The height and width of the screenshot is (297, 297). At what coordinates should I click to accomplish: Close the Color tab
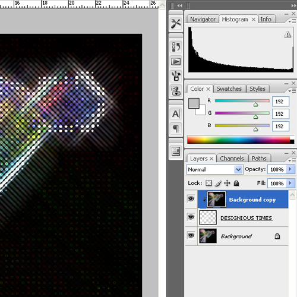(208, 89)
